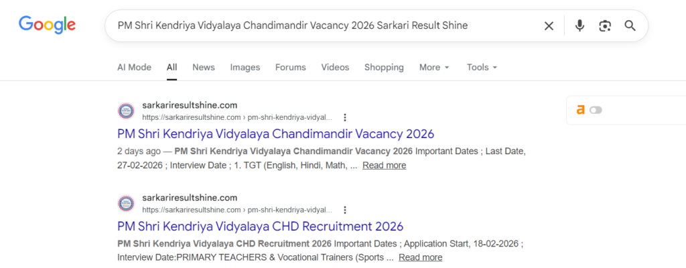Image resolution: width=686 pixels, height=268 pixels.
Task: Click the Google logo
Action: click(47, 25)
